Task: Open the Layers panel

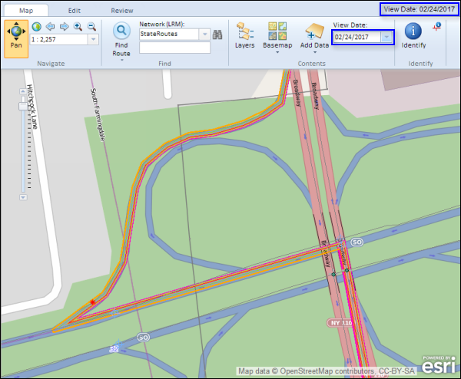Action: pyautogui.click(x=245, y=35)
